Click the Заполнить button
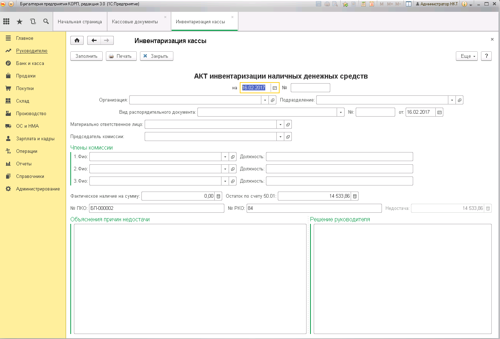The image size is (500, 339). tap(87, 56)
